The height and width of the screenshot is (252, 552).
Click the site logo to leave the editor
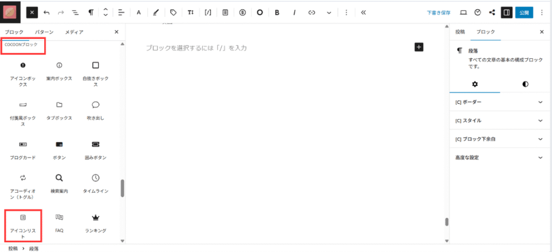tap(10, 12)
